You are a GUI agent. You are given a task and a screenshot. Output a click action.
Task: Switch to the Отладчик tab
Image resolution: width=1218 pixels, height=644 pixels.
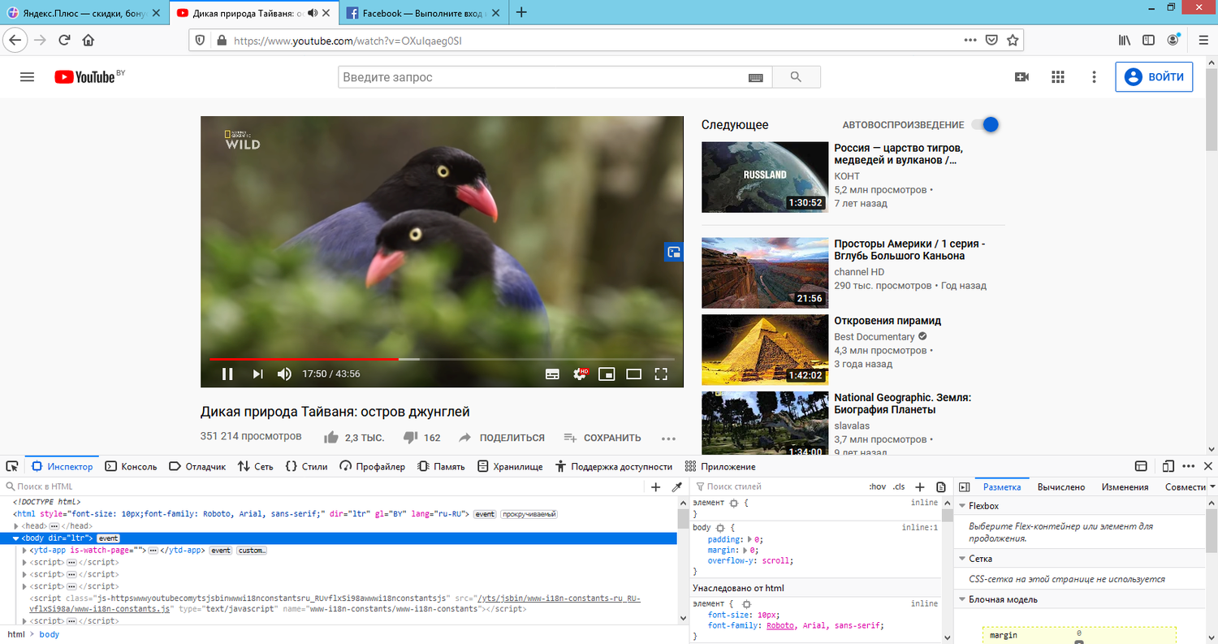197,466
